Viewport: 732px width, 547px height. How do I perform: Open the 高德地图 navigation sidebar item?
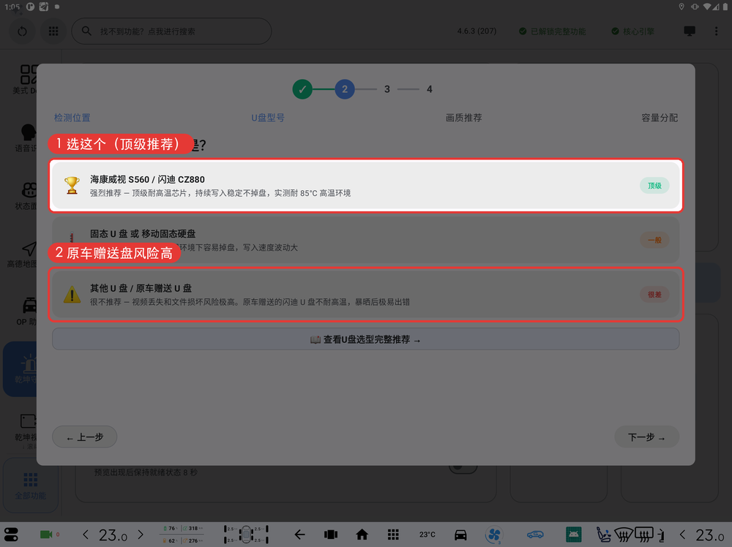click(x=23, y=254)
